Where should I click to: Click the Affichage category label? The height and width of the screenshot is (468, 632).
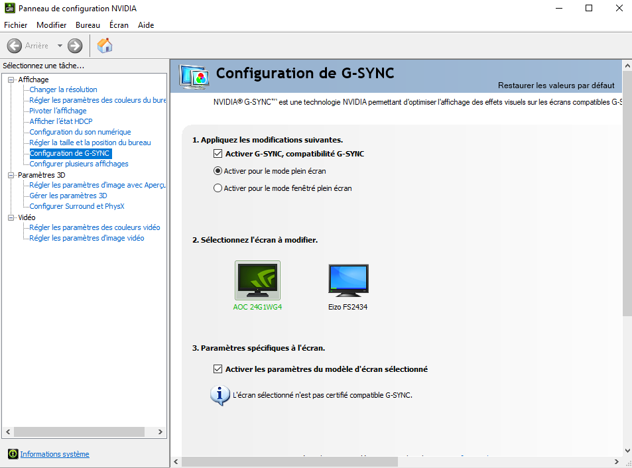(33, 80)
